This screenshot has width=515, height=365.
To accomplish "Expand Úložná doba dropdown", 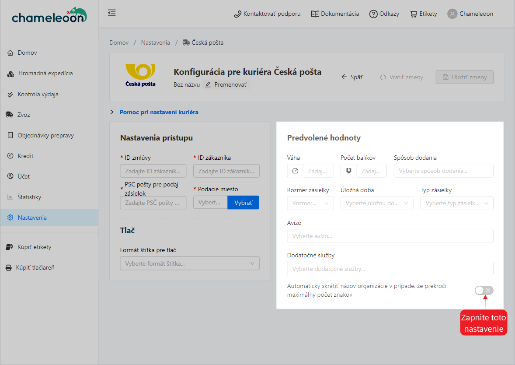I will tap(376, 204).
